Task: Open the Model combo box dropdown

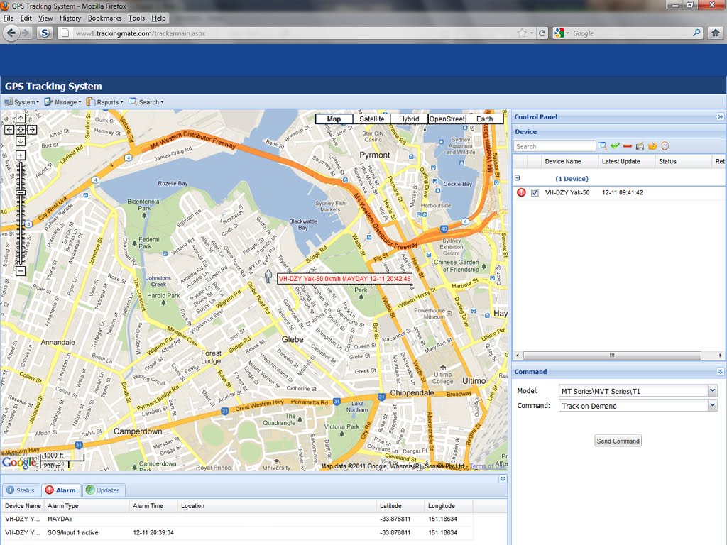Action: click(x=713, y=391)
